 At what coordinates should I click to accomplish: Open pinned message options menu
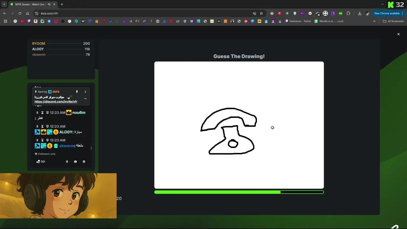pyautogui.click(x=85, y=92)
